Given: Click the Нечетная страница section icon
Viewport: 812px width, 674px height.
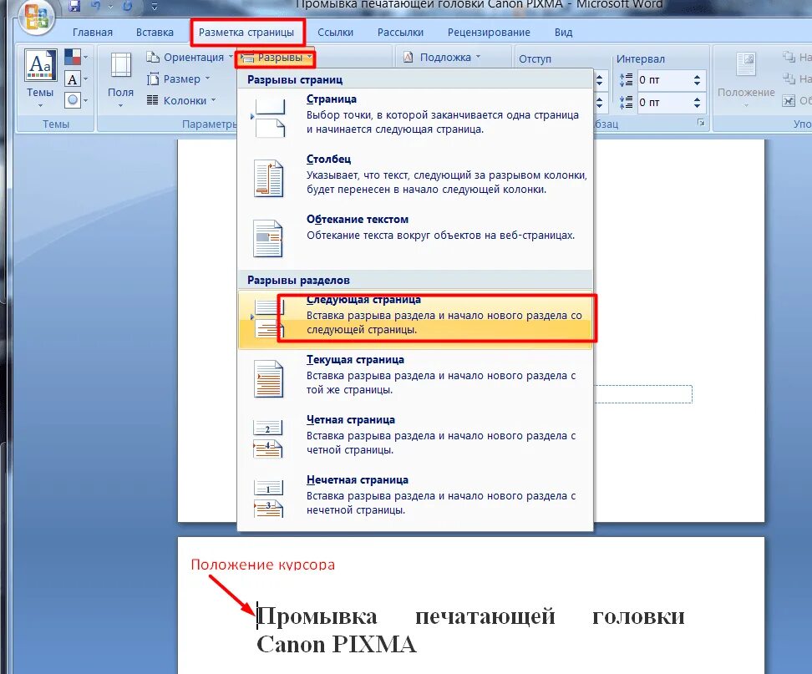Looking at the screenshot, I should click(268, 499).
